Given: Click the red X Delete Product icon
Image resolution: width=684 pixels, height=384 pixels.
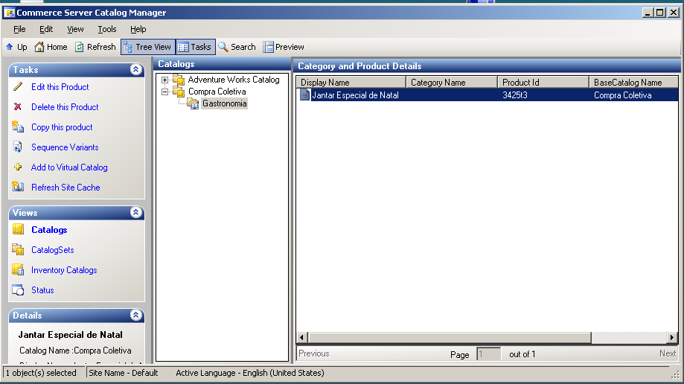Looking at the screenshot, I should coord(18,106).
